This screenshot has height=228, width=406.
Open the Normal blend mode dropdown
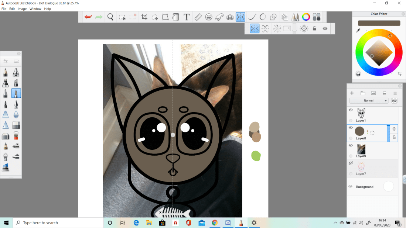click(369, 101)
